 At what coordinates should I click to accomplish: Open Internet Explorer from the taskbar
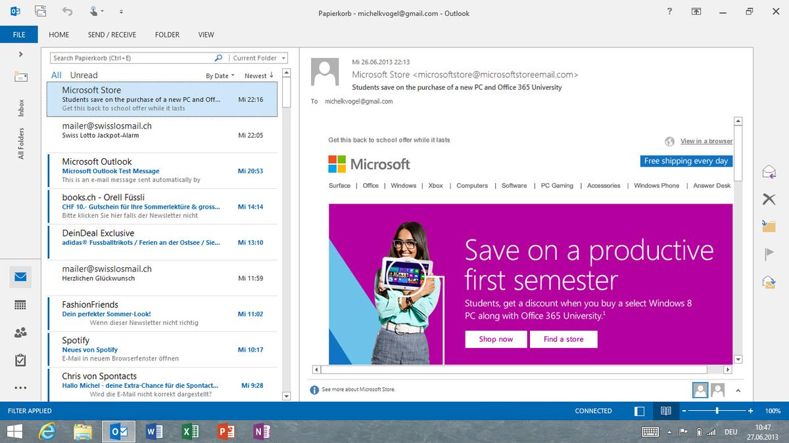47,431
